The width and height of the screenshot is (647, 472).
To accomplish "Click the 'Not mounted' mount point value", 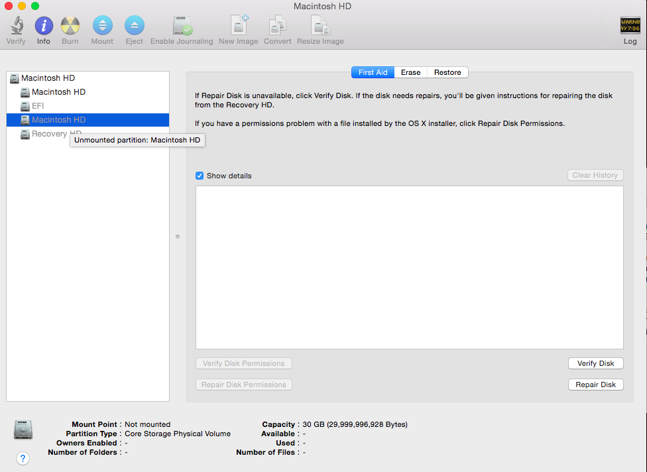I will [x=148, y=424].
